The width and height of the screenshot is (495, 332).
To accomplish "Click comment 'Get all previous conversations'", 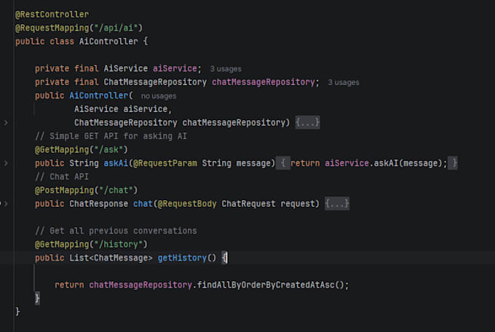I will coord(116,231).
